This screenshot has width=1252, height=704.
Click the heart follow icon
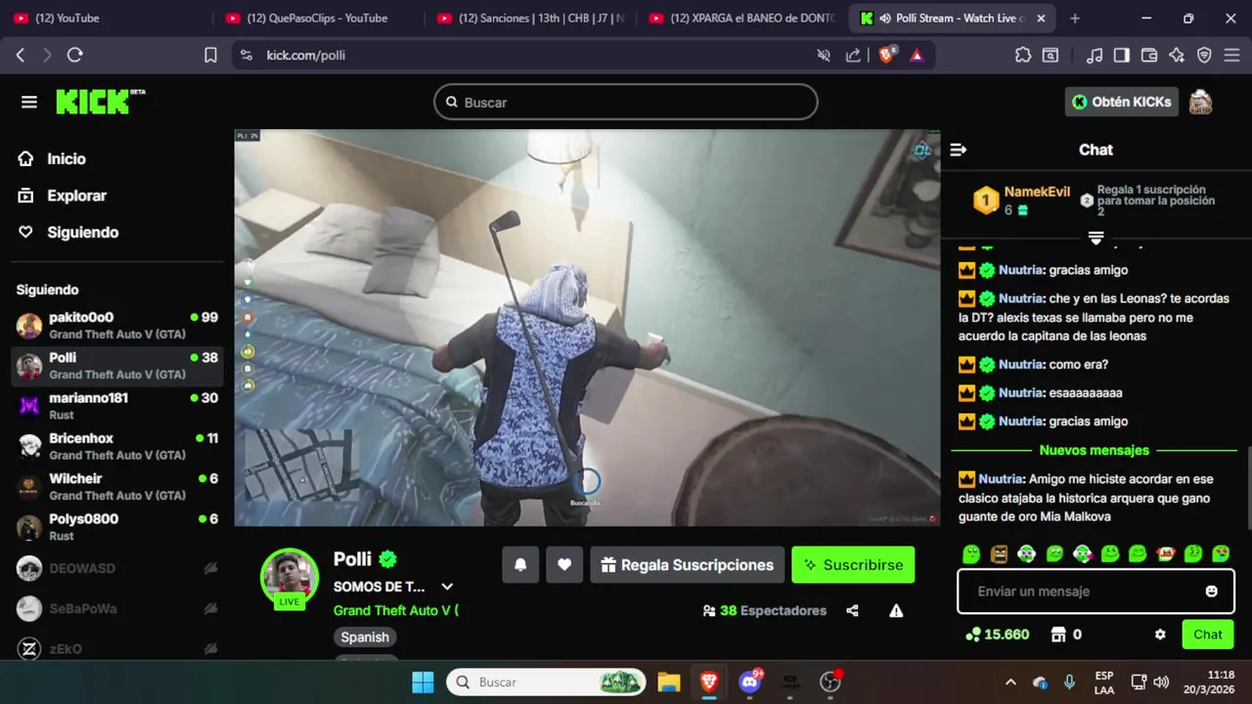[564, 565]
